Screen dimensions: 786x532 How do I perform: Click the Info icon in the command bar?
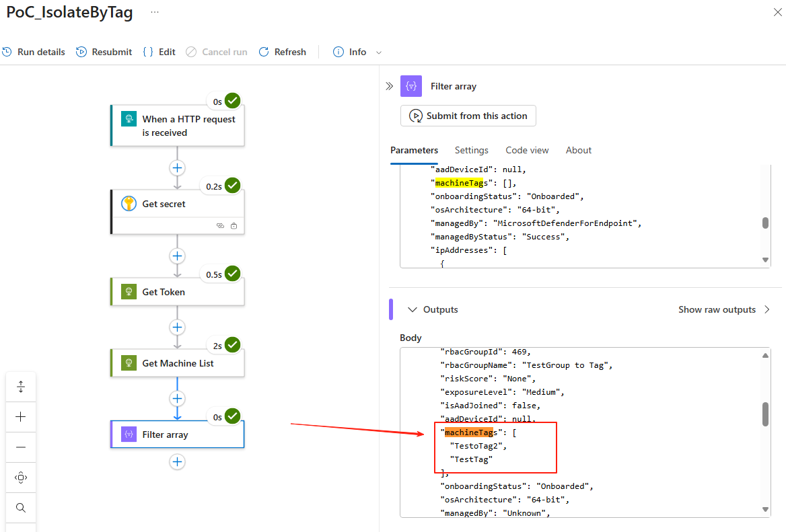click(x=337, y=52)
